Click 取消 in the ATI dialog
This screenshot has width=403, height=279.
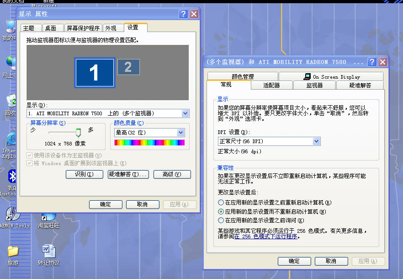click(331, 261)
